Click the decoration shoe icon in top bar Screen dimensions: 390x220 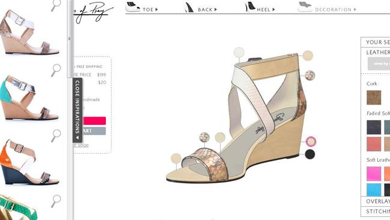[x=305, y=7]
